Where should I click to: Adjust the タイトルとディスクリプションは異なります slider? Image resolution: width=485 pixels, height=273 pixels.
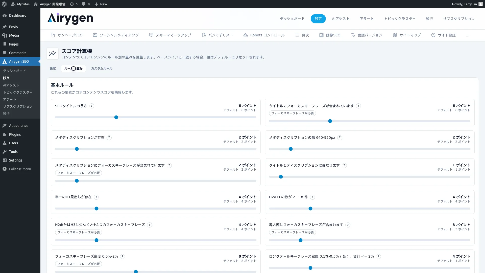click(370, 177)
